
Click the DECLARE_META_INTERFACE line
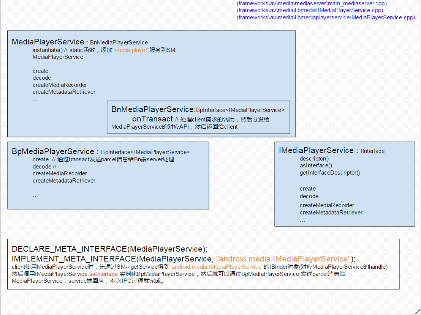(109, 249)
